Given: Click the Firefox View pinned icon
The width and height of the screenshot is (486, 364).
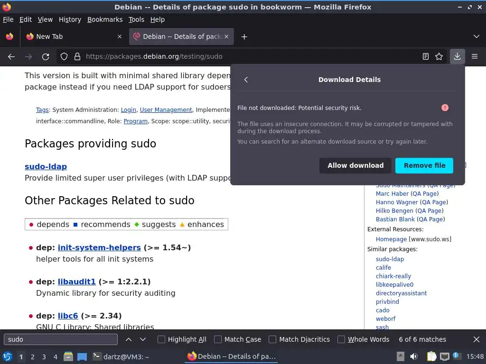Looking at the screenshot, I should pyautogui.click(x=9, y=36).
